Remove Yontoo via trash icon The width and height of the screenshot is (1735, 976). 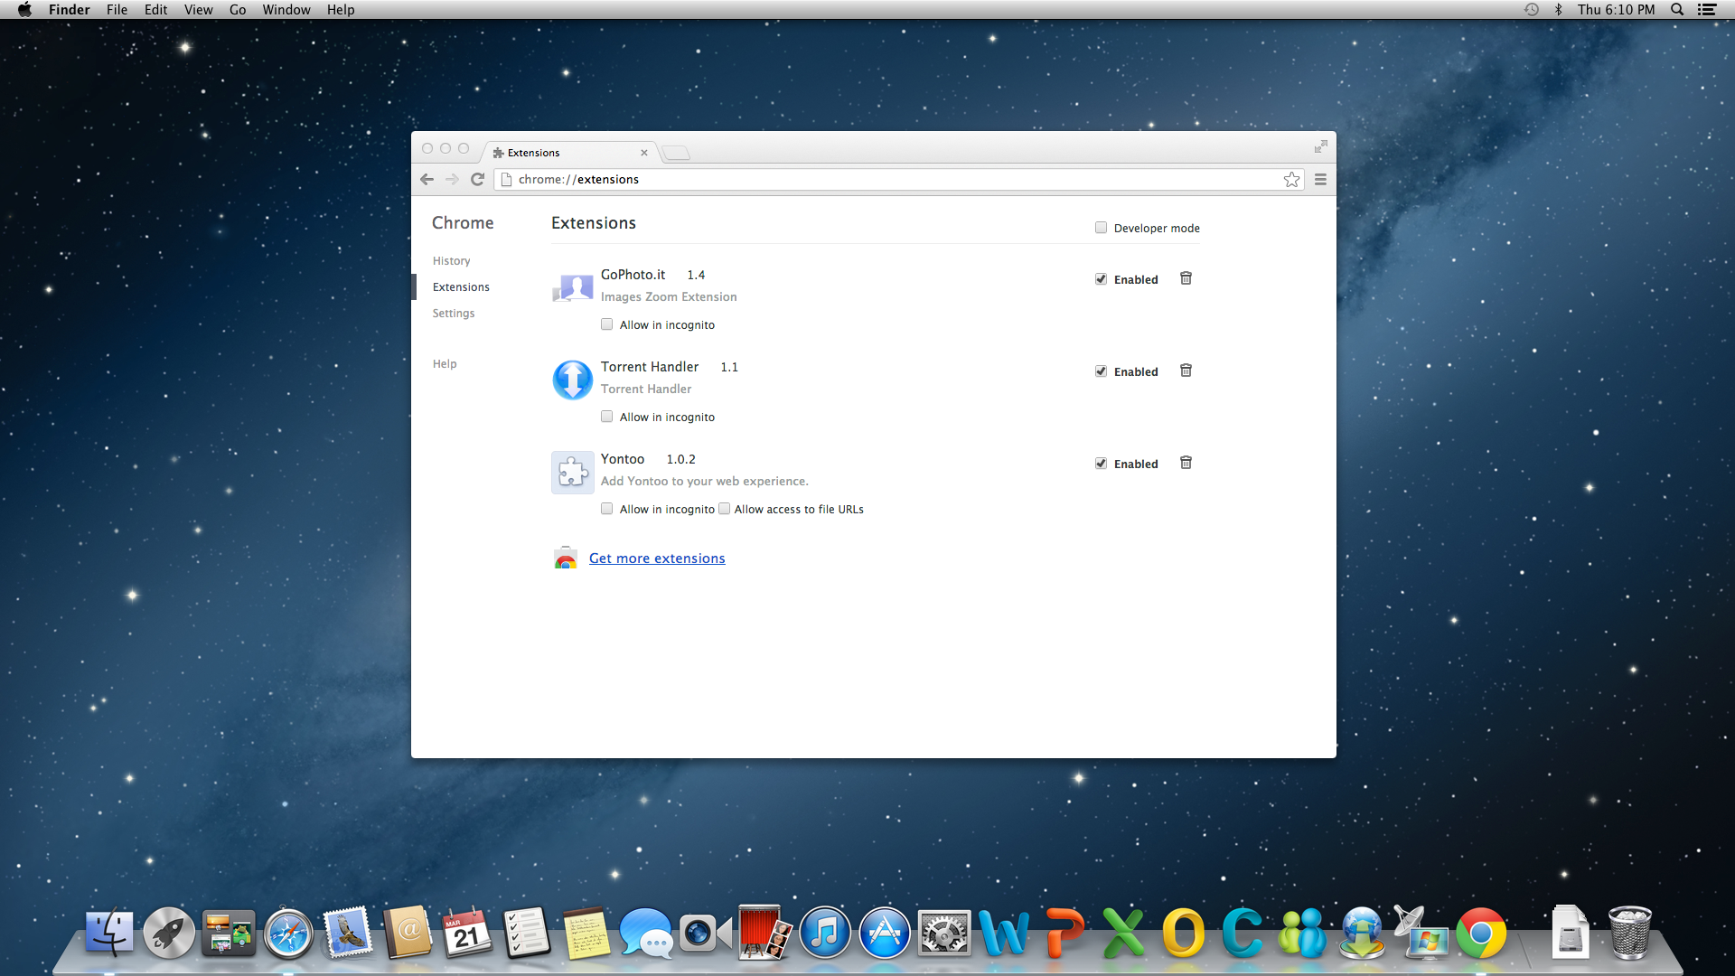[1186, 463]
